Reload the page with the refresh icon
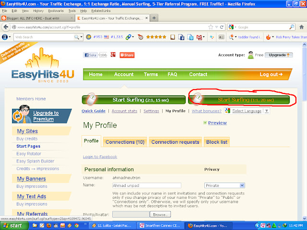307x230 pixels. pos(222,27)
